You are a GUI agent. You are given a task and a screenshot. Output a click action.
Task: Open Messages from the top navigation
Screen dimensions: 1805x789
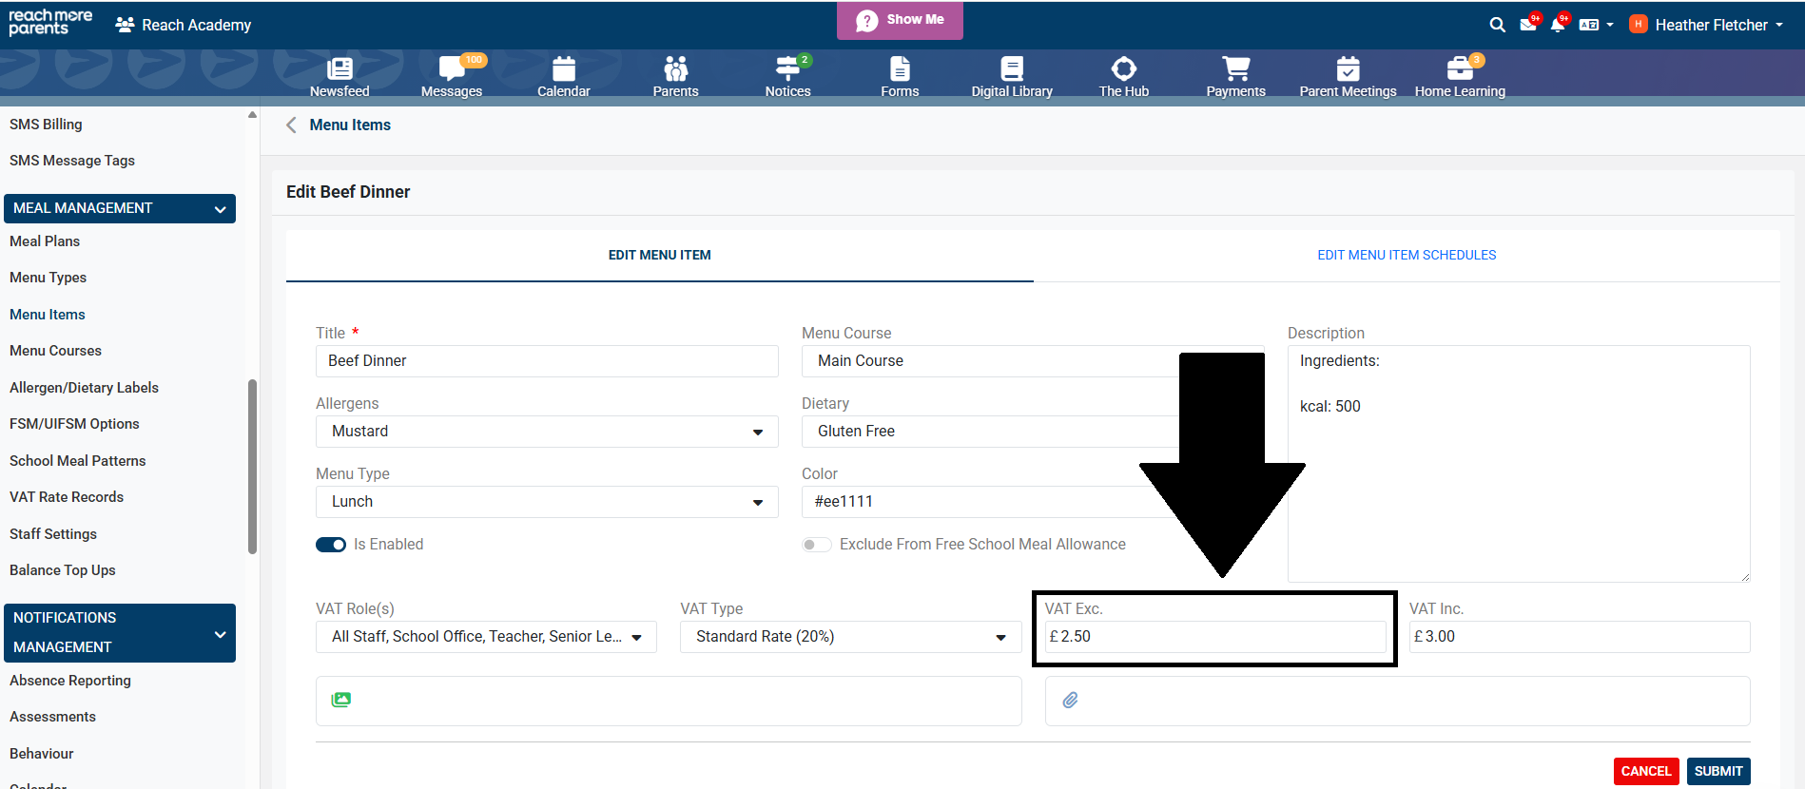click(x=452, y=69)
